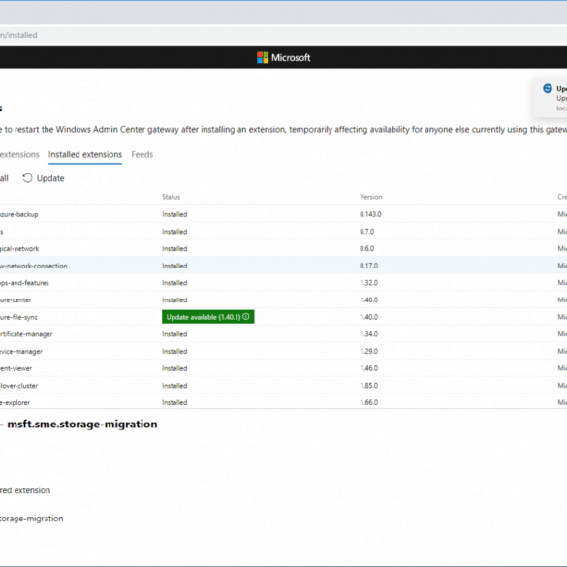567x567 pixels.
Task: Select the device-manager extension row
Action: (283, 351)
